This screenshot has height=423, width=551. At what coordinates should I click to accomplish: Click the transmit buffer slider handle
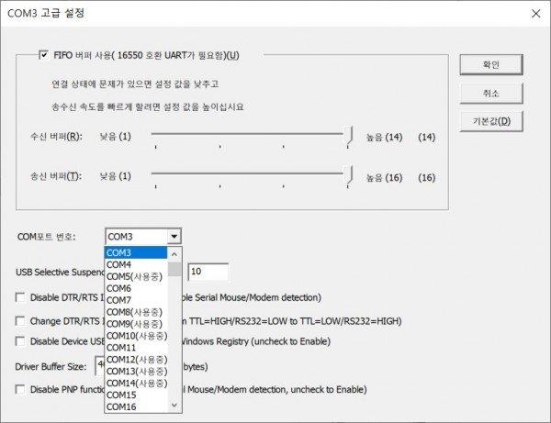(351, 176)
